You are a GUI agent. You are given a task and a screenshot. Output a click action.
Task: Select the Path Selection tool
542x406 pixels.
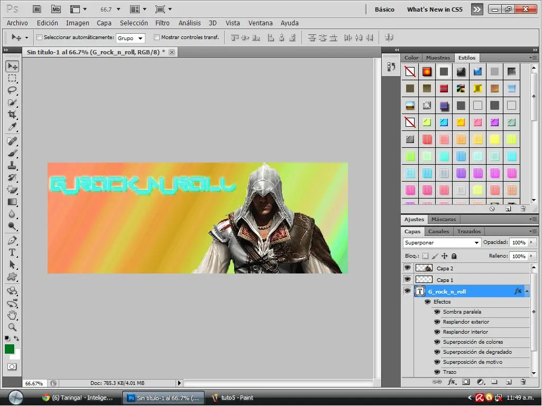[13, 265]
